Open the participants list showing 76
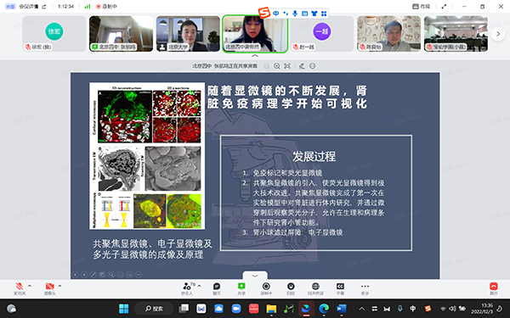Screen dimensions: 510x318 [187, 288]
